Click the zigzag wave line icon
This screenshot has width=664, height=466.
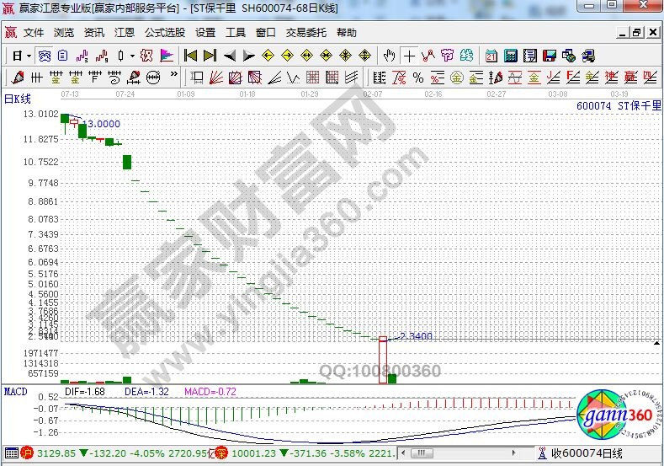[294, 78]
